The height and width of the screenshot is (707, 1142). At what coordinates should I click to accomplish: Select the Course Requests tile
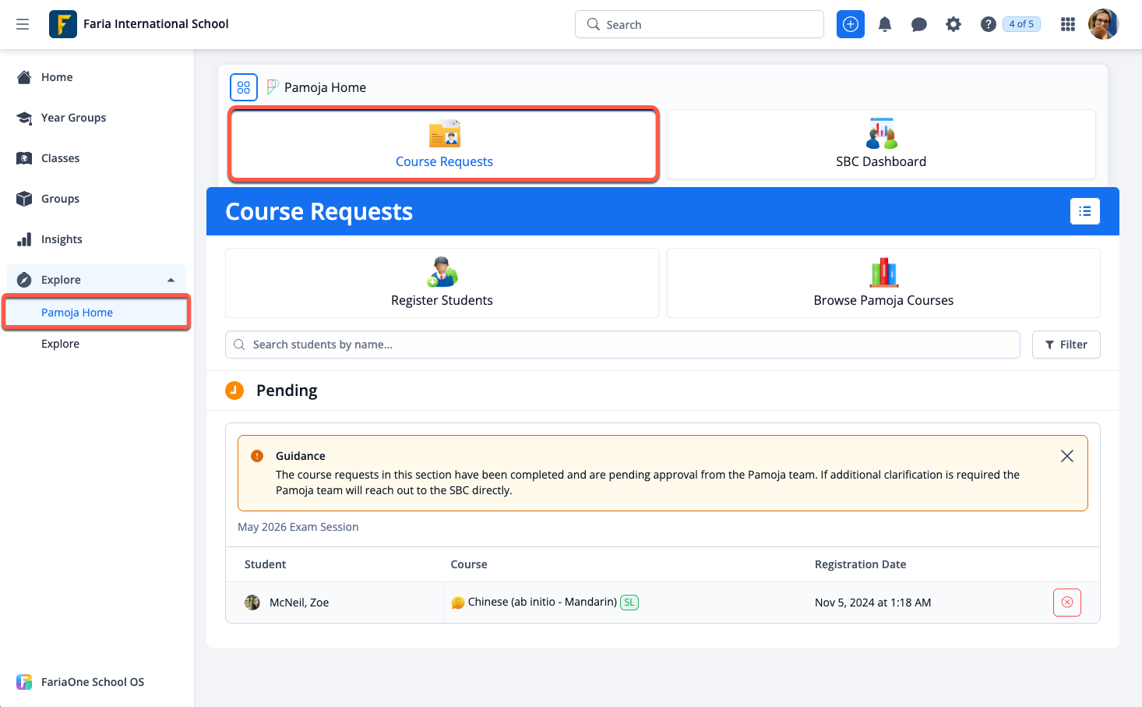pyautogui.click(x=444, y=145)
